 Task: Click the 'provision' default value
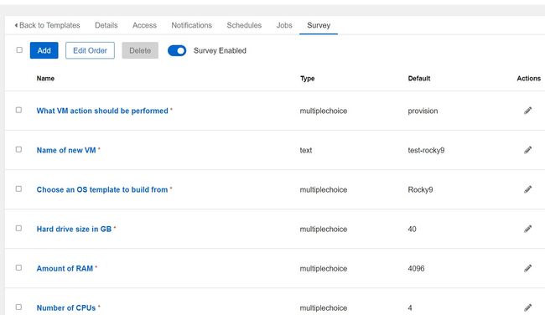(x=423, y=111)
